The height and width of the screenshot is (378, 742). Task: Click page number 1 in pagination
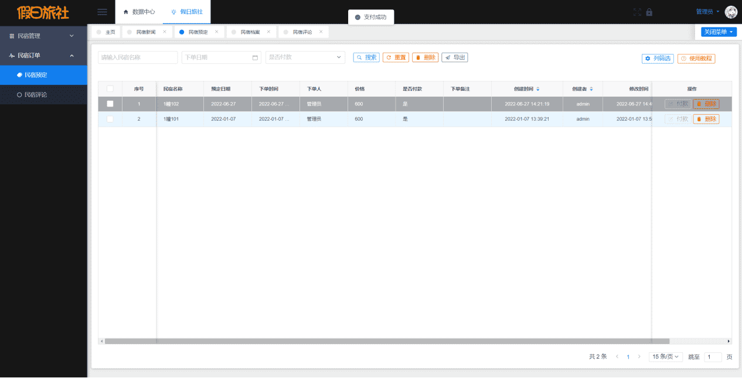[628, 356]
